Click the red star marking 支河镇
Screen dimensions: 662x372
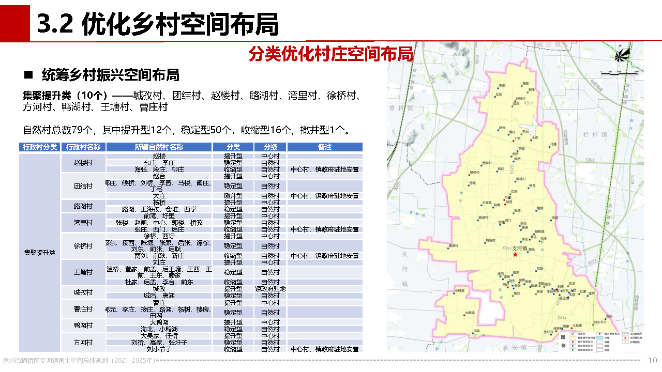pyautogui.click(x=515, y=255)
